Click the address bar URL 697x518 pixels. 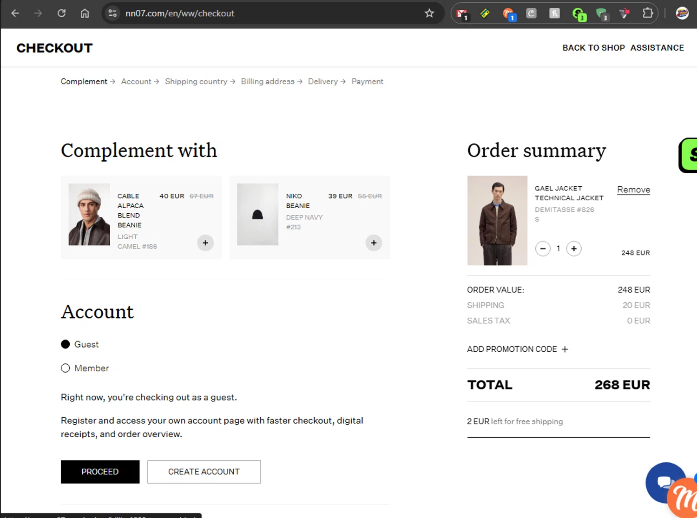180,13
